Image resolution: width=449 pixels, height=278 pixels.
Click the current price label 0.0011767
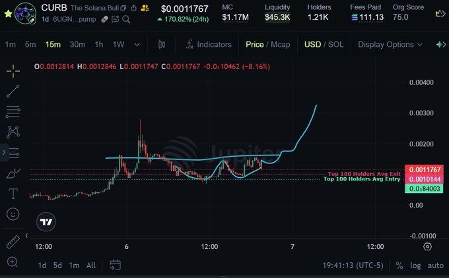coord(424,170)
